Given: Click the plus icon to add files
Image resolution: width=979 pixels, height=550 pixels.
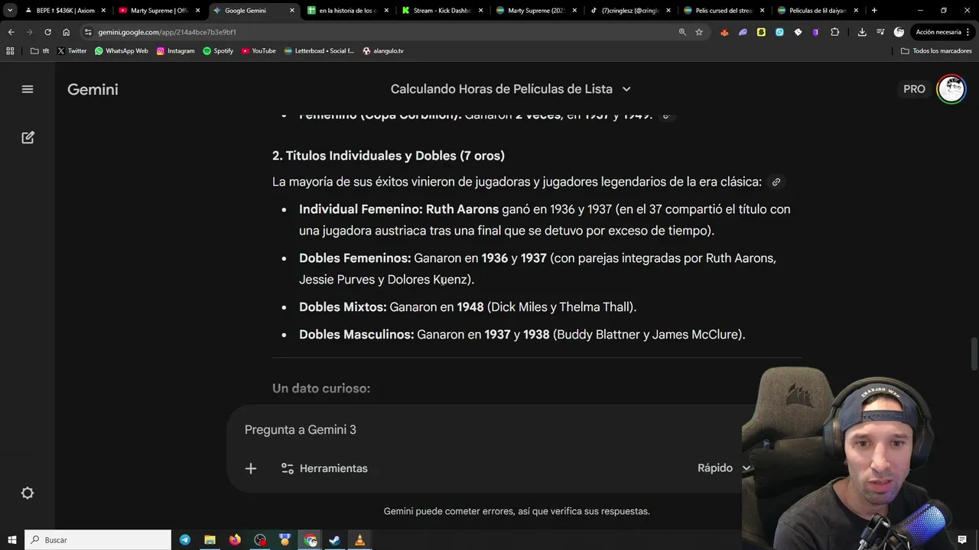Looking at the screenshot, I should [x=251, y=468].
